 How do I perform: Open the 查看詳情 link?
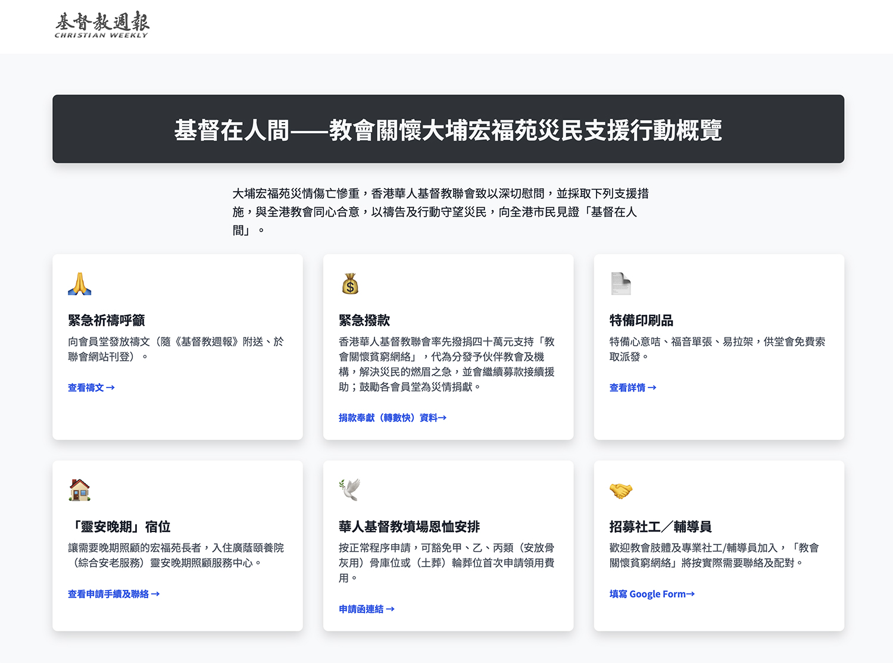pos(632,387)
